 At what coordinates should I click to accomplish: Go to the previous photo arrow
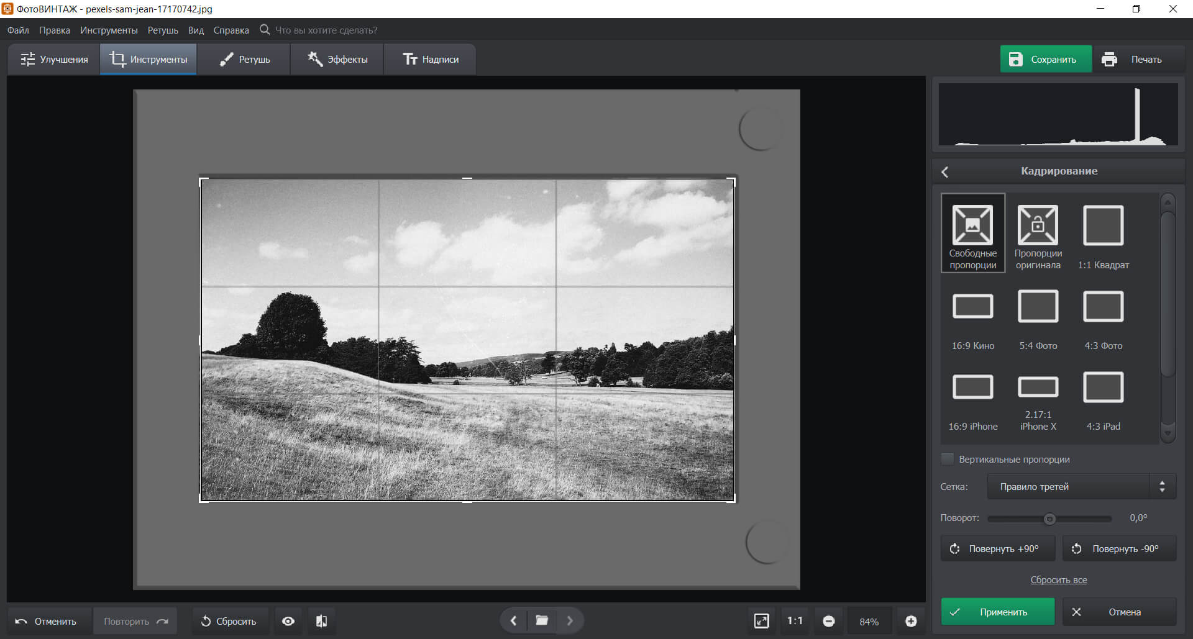(513, 620)
